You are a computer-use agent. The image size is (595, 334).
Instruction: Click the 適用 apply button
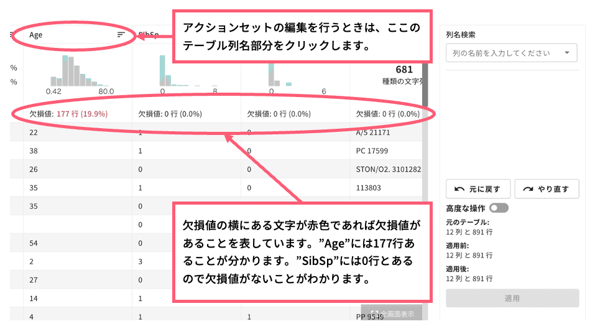point(512,299)
